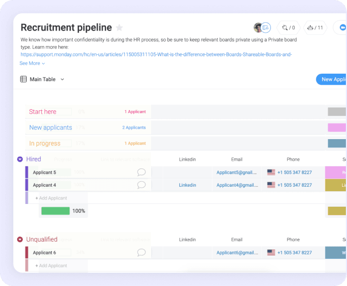Open the conversation bubble for Applicant 4
Image resolution: width=347 pixels, height=286 pixels.
coord(142,185)
